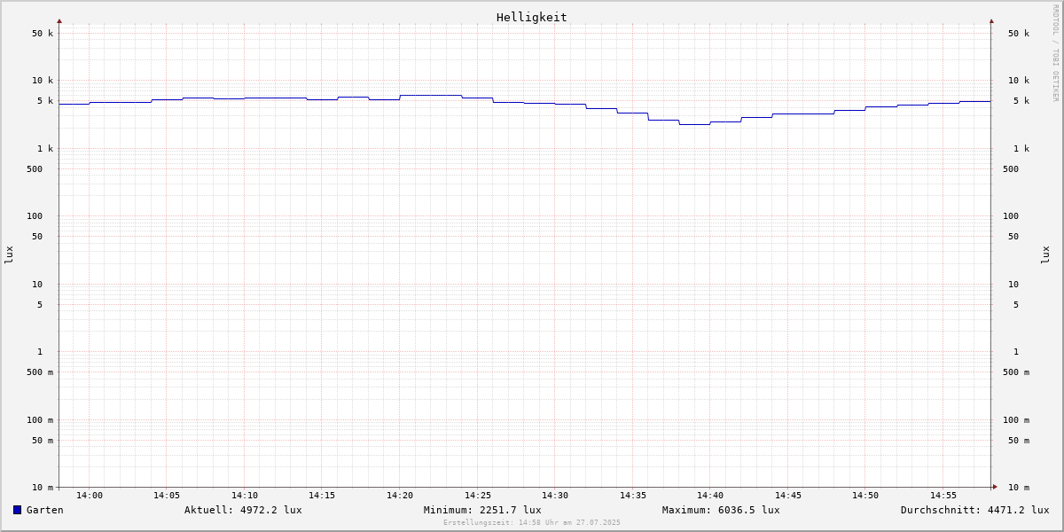Viewport: 1064px width, 532px height.
Task: Click the right axis 10 m label
Action: [x=1019, y=488]
